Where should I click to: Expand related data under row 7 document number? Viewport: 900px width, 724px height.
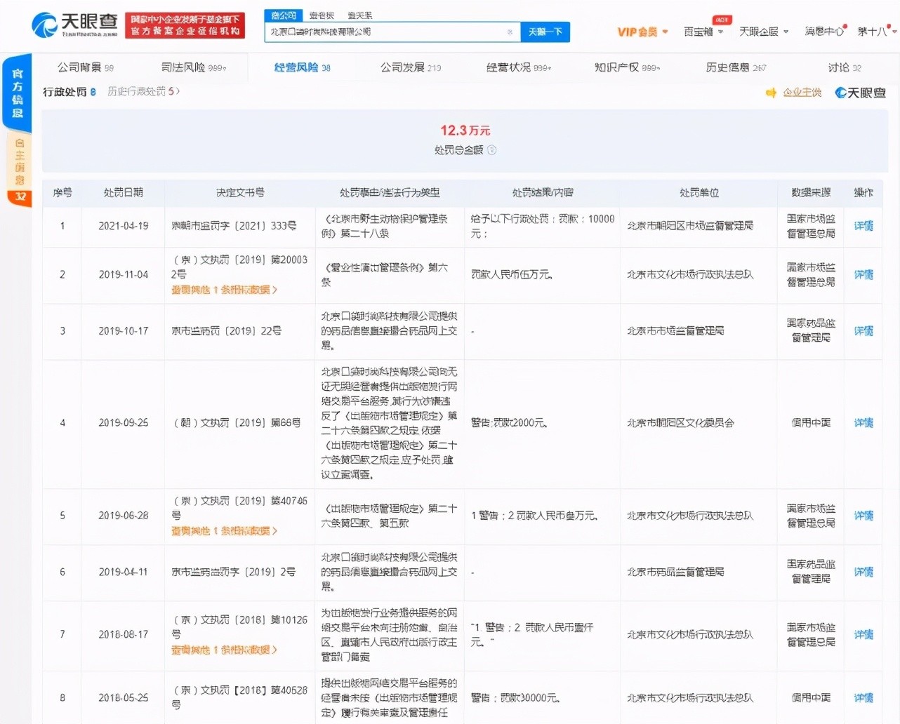tap(224, 650)
